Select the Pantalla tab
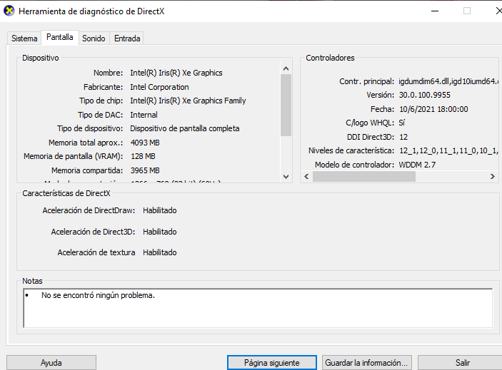The width and height of the screenshot is (502, 370). point(59,37)
